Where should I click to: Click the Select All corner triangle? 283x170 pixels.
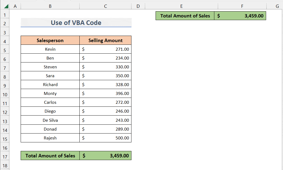click(6, 6)
